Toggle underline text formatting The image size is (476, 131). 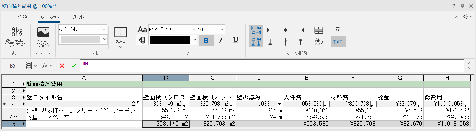tap(236, 41)
